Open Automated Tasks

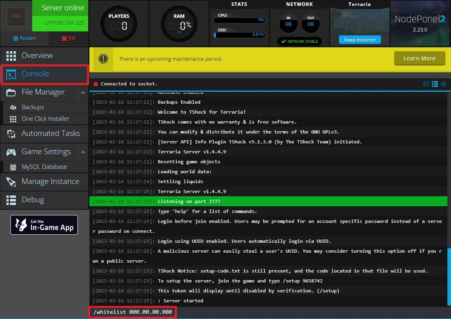tap(45, 134)
